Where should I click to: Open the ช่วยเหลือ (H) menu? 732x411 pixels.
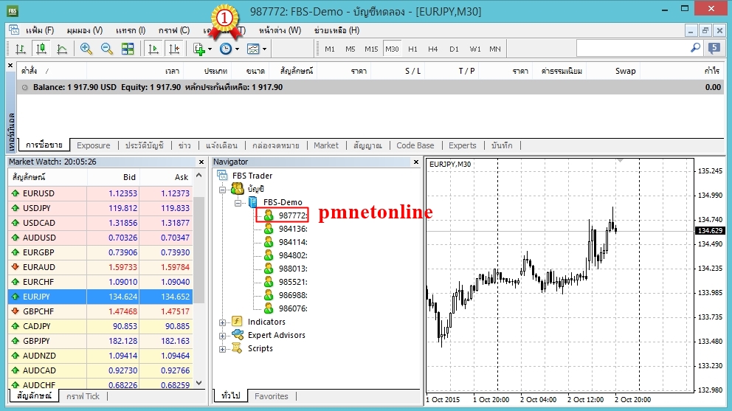(x=336, y=30)
